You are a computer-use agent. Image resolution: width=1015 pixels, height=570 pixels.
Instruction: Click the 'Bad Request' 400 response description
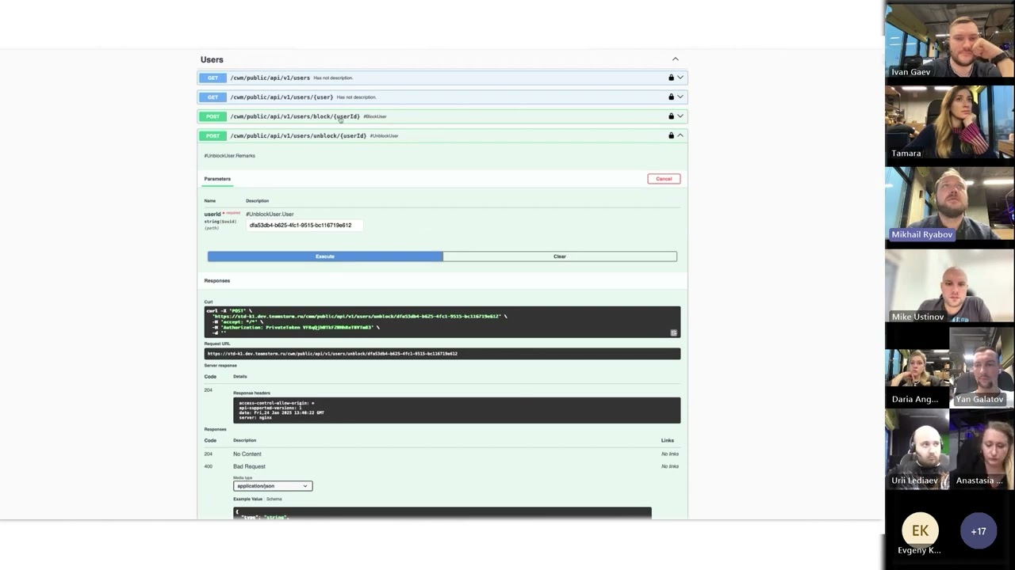pos(249,466)
